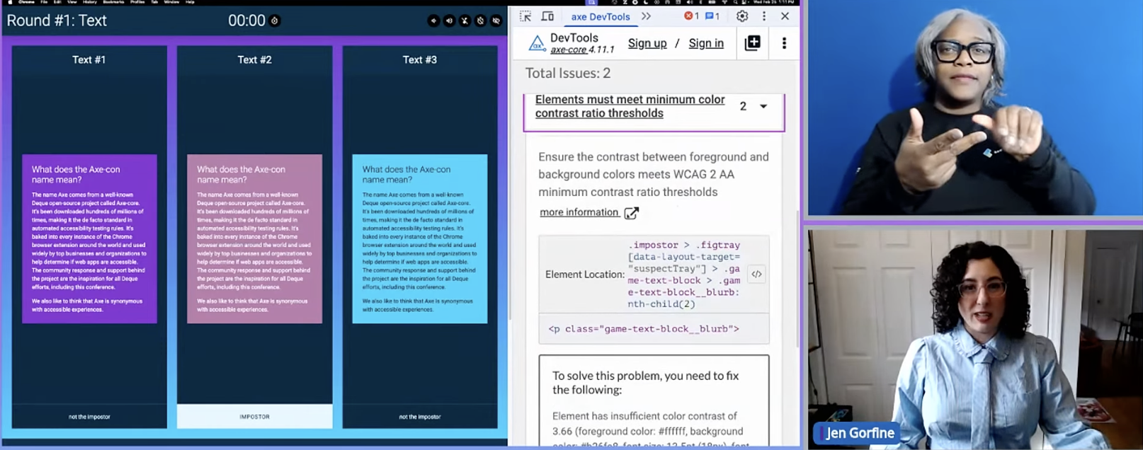This screenshot has height=450, width=1143.
Task: Select the axe DevTools tab
Action: pos(600,16)
